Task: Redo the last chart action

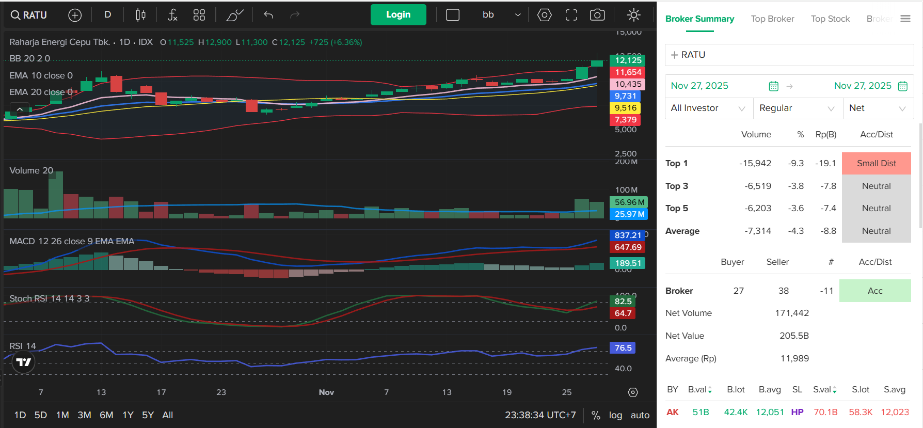Action: [295, 15]
